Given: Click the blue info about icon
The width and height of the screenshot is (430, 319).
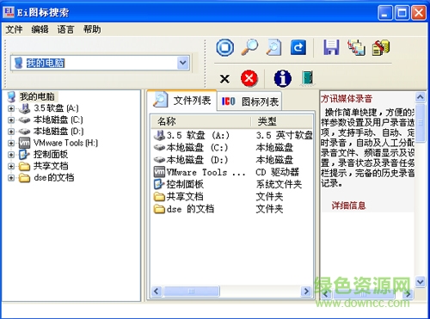Looking at the screenshot, I should coord(283,78).
